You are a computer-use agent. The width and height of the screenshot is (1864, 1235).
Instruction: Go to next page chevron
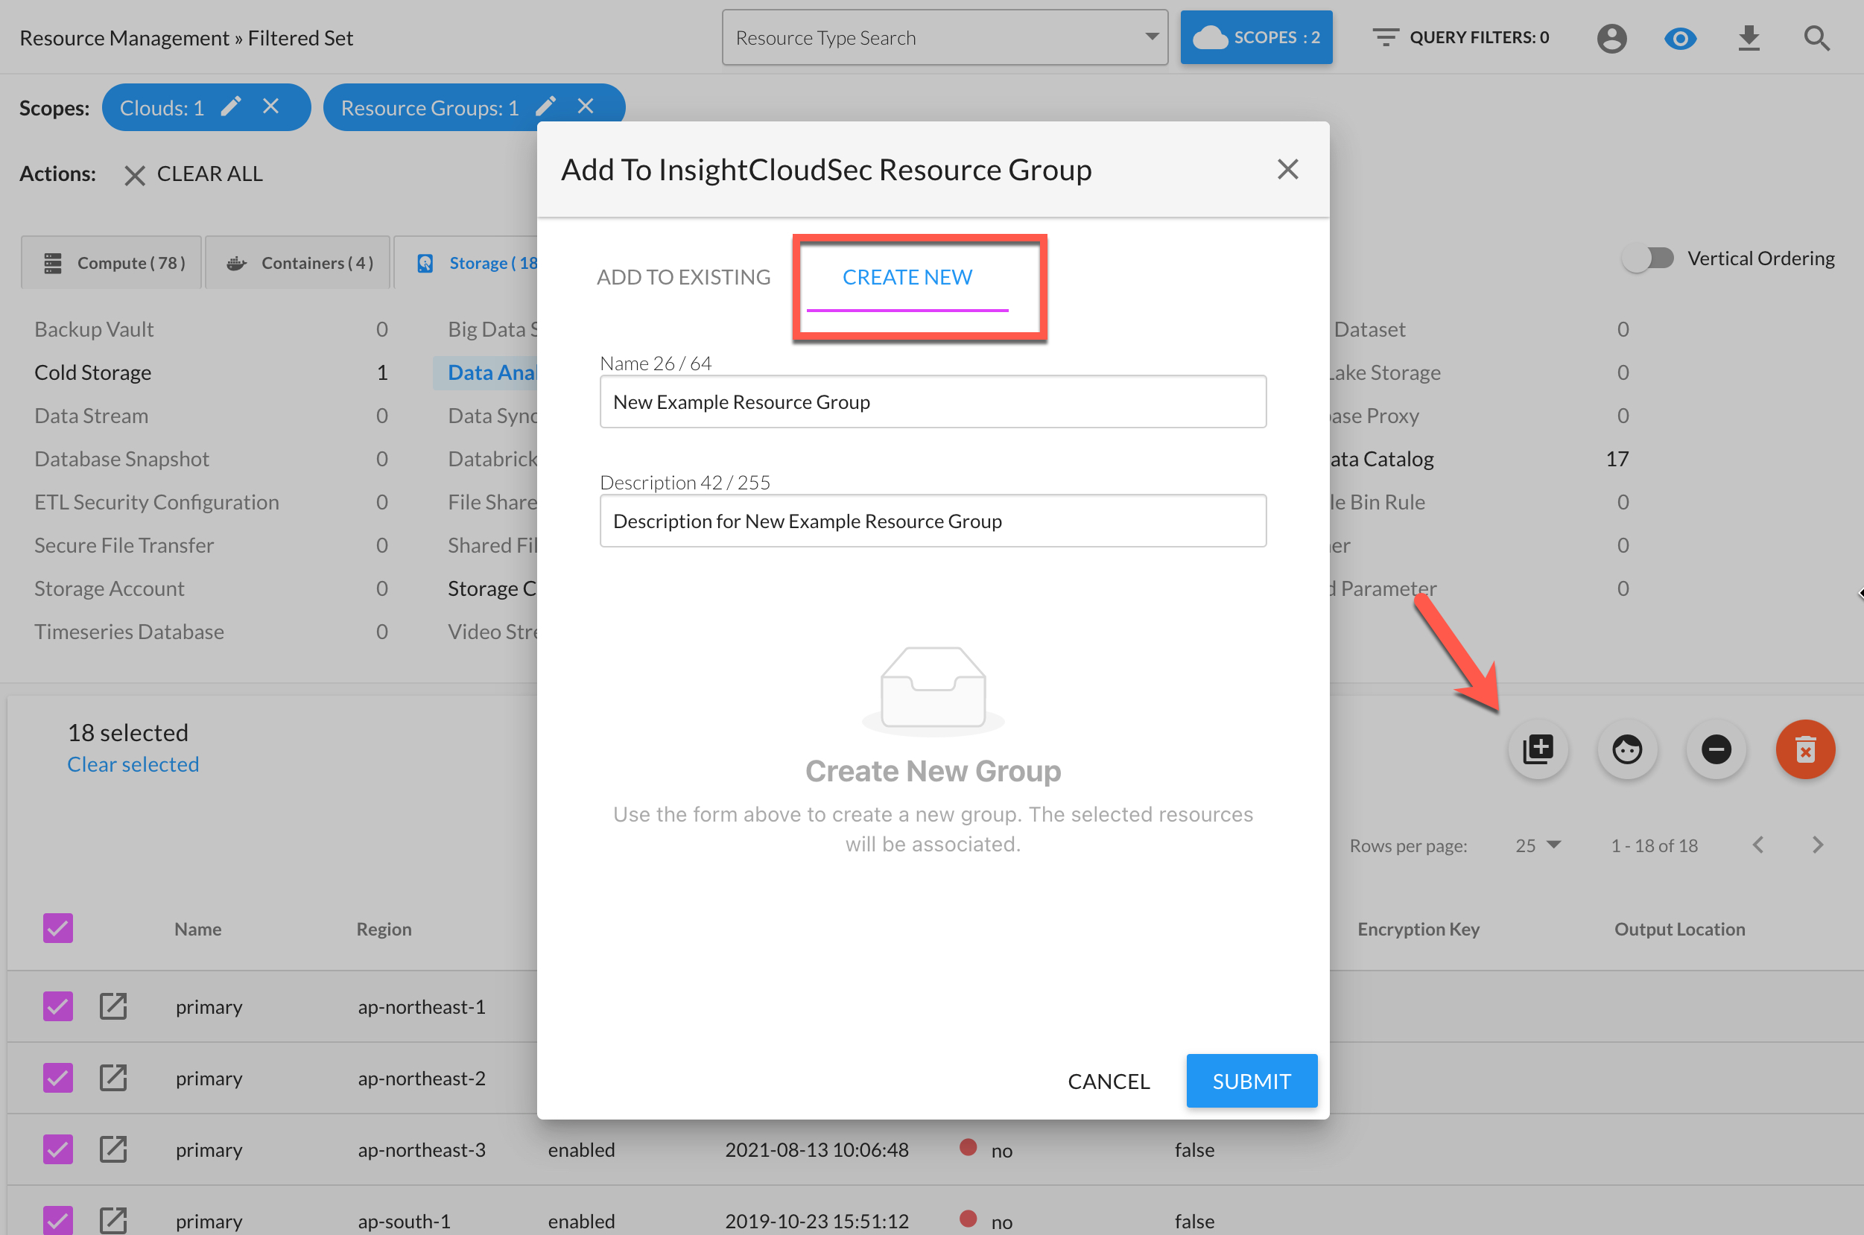click(1817, 845)
